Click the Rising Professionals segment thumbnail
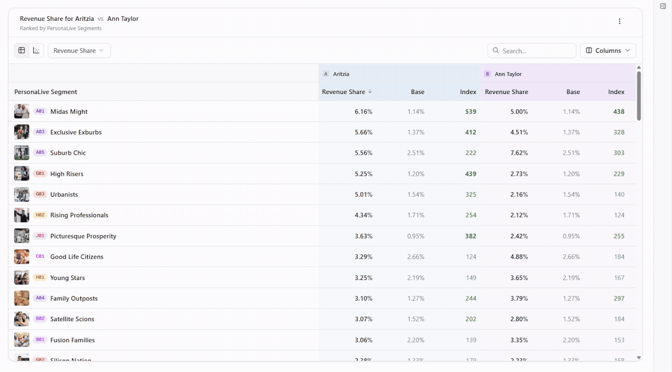 pos(21,215)
